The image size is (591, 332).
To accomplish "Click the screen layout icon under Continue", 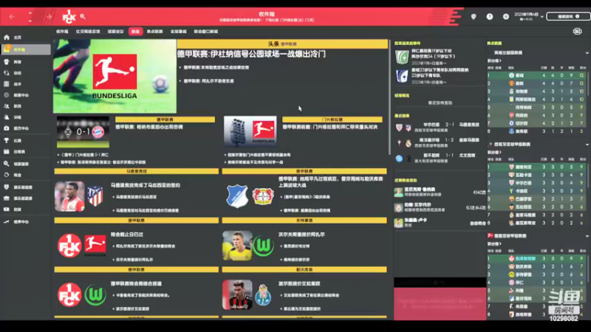I will tap(578, 31).
